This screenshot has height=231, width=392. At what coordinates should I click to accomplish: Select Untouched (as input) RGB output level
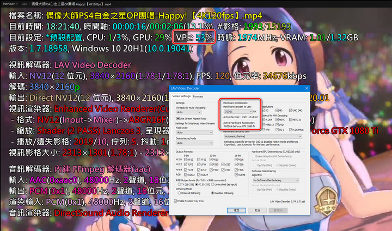[212, 185]
